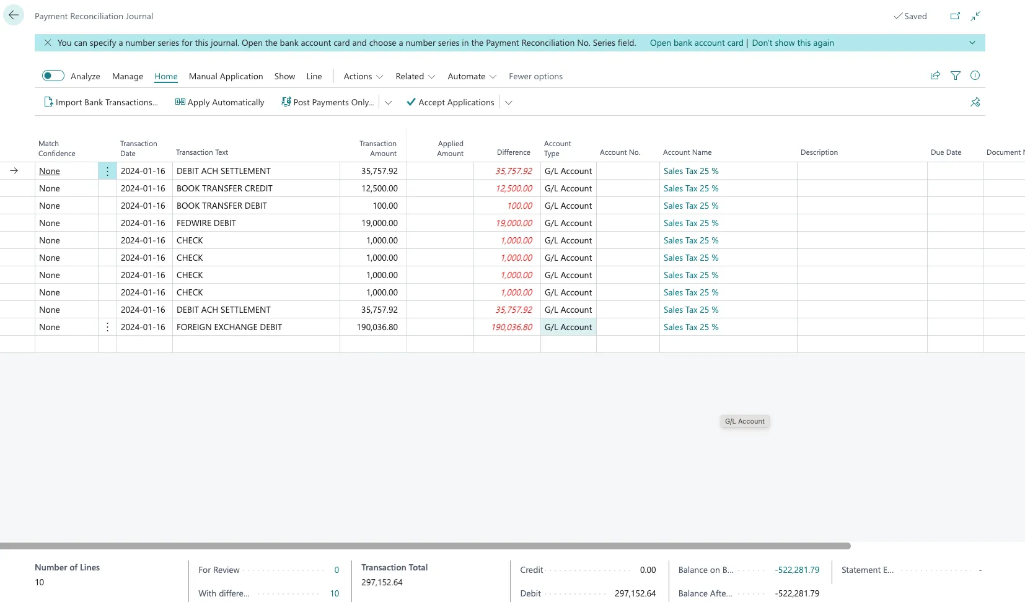Image resolution: width=1025 pixels, height=602 pixels.
Task: Click the Applied Amount cell of FEDWIRE DEBIT
Action: tap(440, 223)
